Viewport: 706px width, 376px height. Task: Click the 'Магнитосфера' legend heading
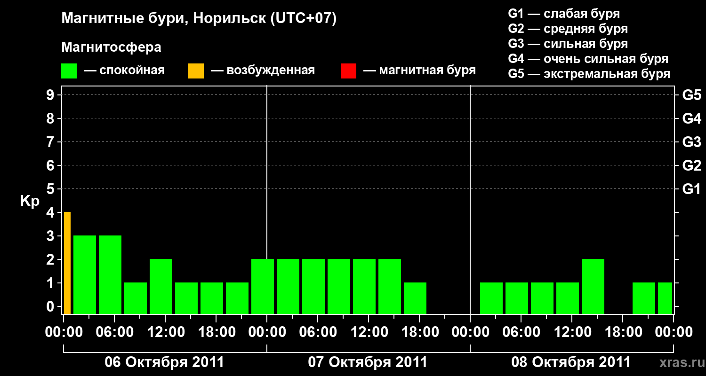tap(111, 47)
